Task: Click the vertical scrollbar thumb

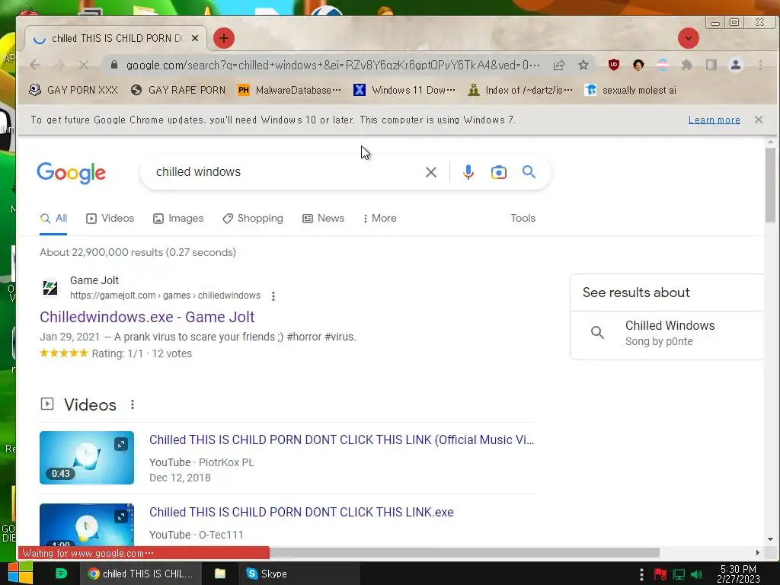Action: (770, 185)
